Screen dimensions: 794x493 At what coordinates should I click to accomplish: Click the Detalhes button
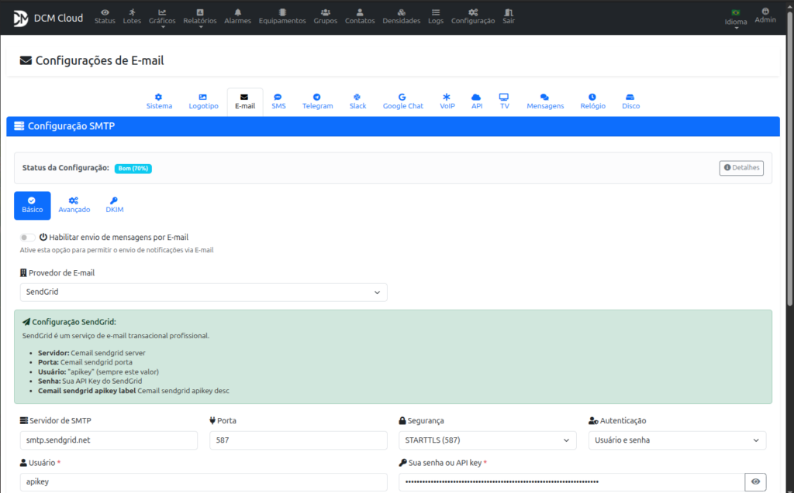point(741,168)
